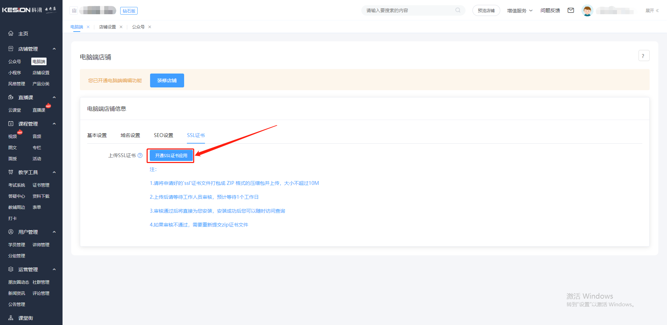This screenshot has height=325, width=667.
Task: Collapse the 教学工具 sidebar section
Action: 54,172
